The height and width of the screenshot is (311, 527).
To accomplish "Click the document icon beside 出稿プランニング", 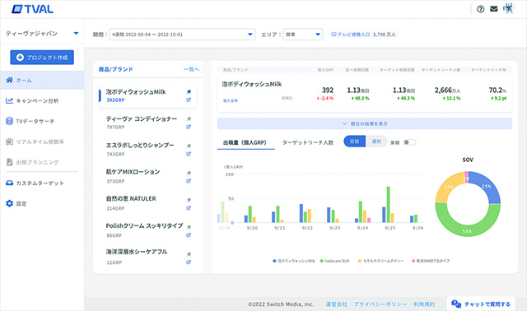I will pyautogui.click(x=9, y=162).
